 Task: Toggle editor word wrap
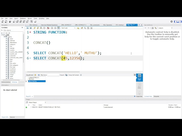91,28
